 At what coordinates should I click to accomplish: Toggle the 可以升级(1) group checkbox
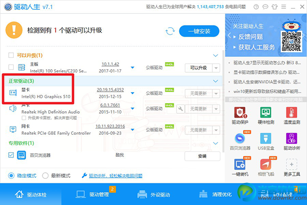[11, 55]
